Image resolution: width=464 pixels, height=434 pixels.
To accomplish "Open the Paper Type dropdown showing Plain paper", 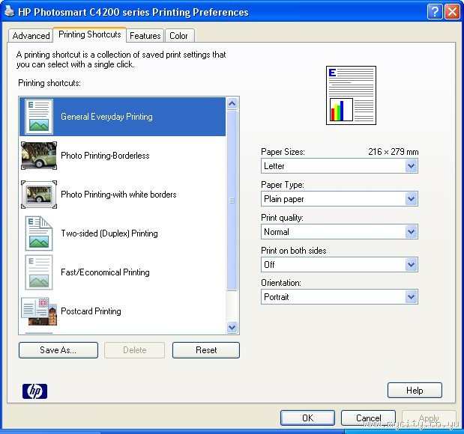I will pyautogui.click(x=340, y=199).
